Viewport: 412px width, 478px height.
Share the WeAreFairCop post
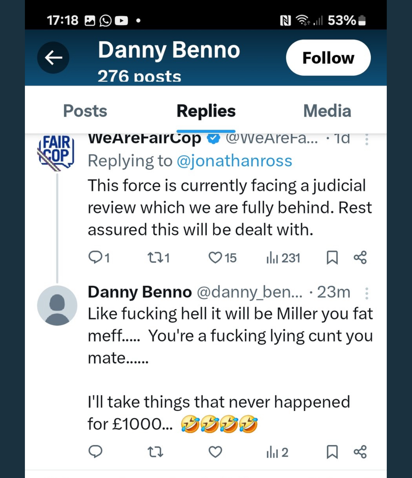tap(360, 258)
